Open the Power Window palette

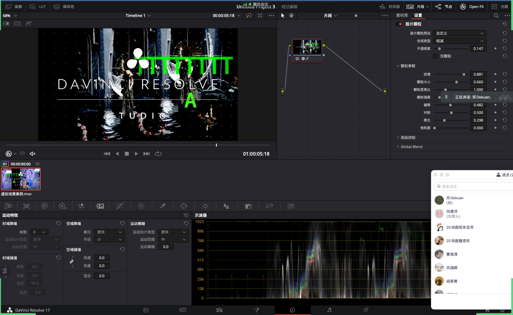pyautogui.click(x=184, y=206)
